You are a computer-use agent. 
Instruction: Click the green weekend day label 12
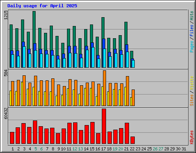click(x=75, y=149)
